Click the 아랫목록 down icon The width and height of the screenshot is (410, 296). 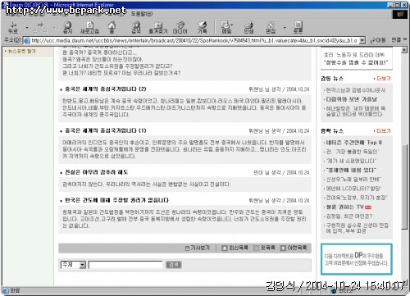[x=283, y=248]
